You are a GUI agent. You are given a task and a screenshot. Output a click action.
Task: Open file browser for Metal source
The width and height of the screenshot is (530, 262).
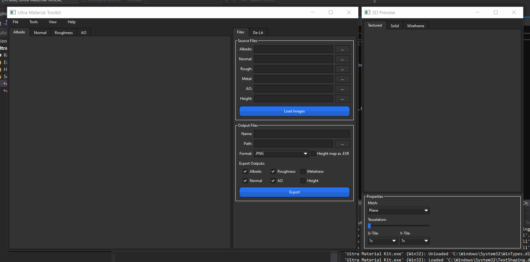[x=342, y=79]
